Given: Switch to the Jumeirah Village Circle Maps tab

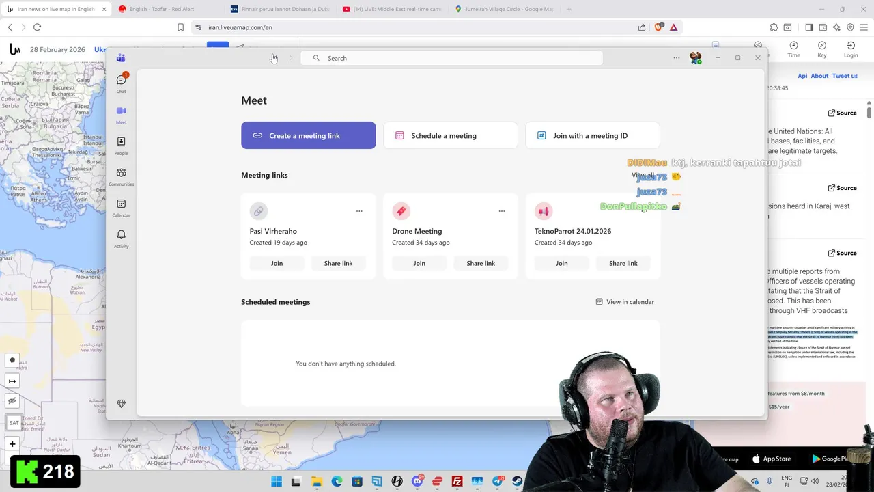Looking at the screenshot, I should pyautogui.click(x=503, y=9).
